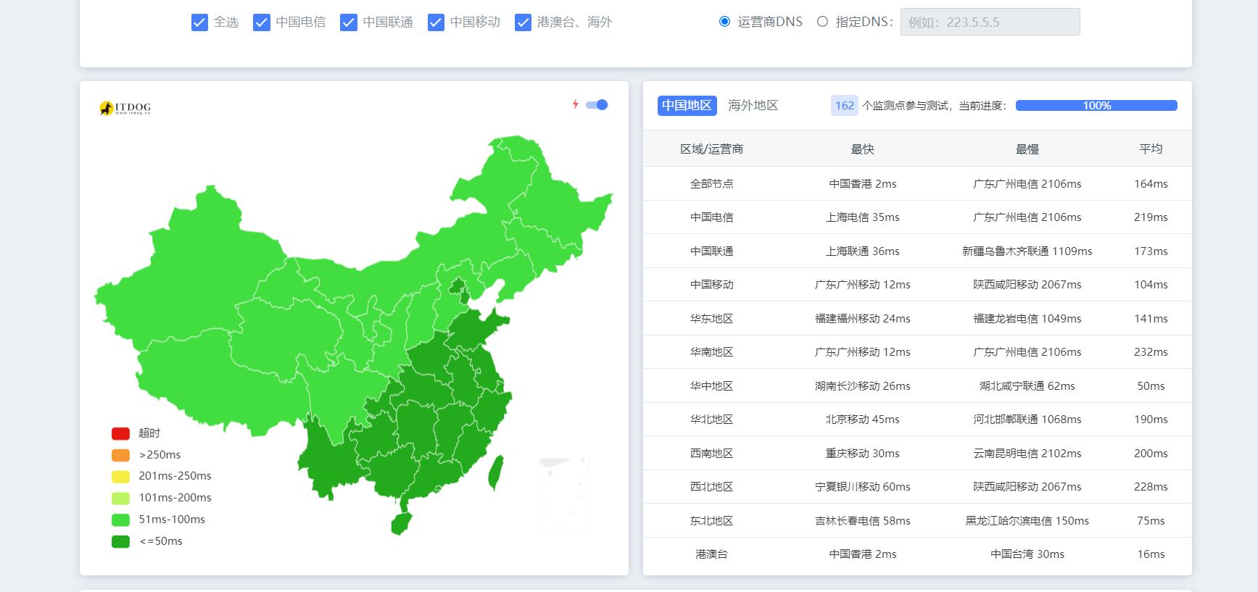Select the 运营商DNS radio button

coord(724,22)
